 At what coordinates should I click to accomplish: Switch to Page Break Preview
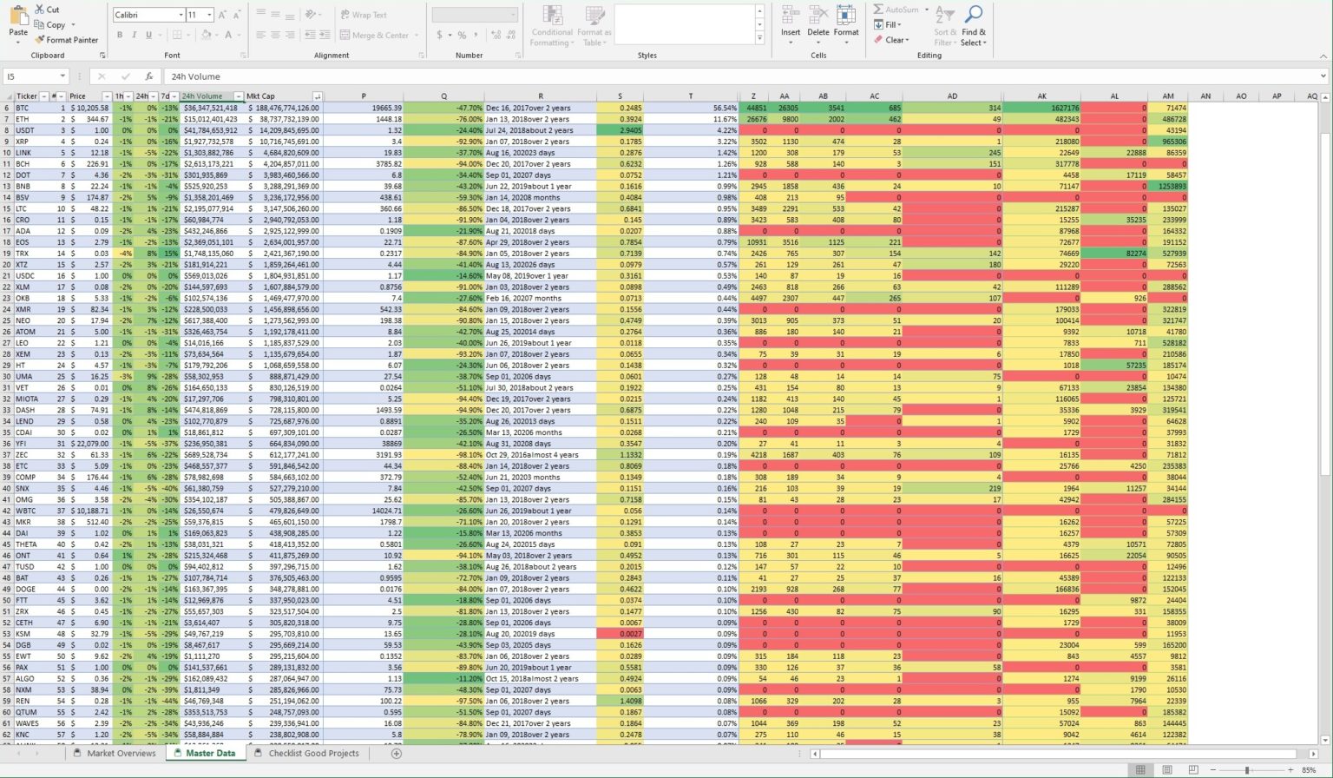point(1192,770)
